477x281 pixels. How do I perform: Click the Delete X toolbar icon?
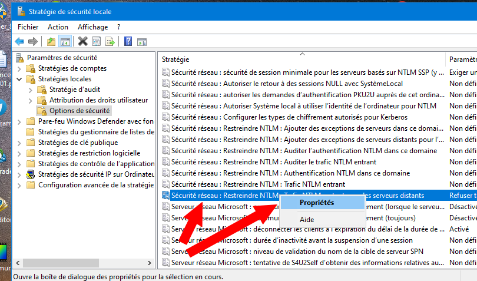pos(83,41)
